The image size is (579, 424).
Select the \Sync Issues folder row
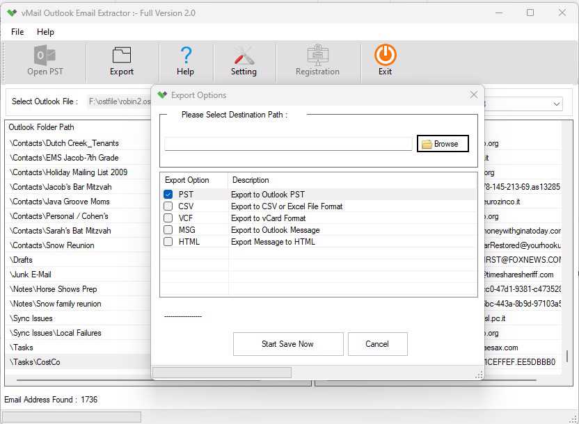pos(78,318)
